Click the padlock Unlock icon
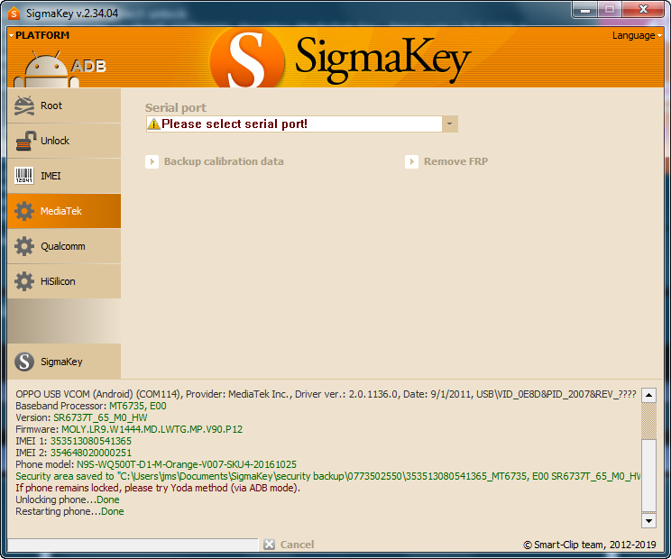 (25, 141)
